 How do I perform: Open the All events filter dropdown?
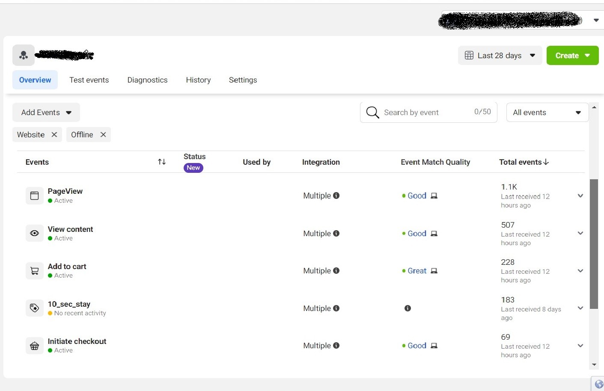(x=547, y=113)
